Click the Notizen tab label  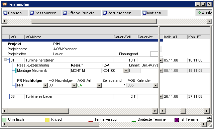point(154,13)
